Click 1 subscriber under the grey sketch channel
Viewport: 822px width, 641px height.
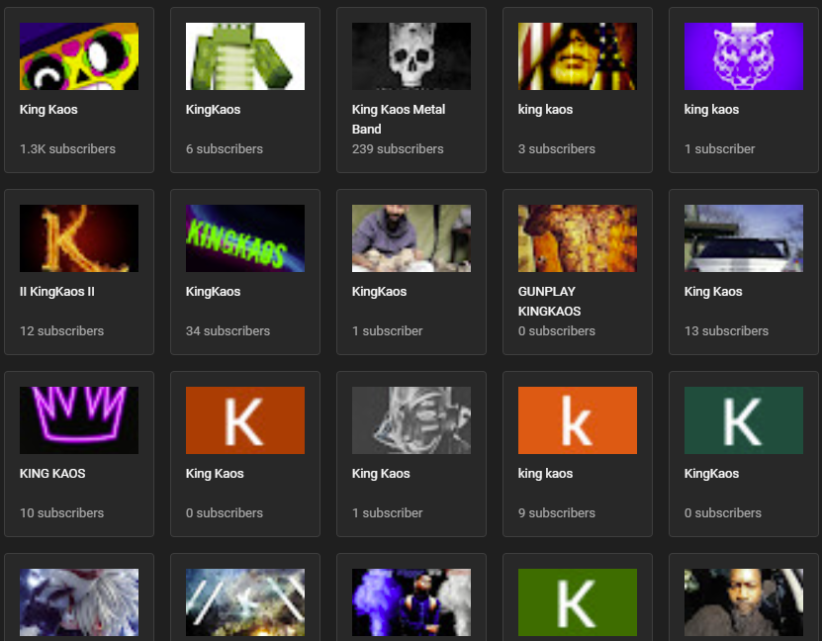pyautogui.click(x=388, y=512)
